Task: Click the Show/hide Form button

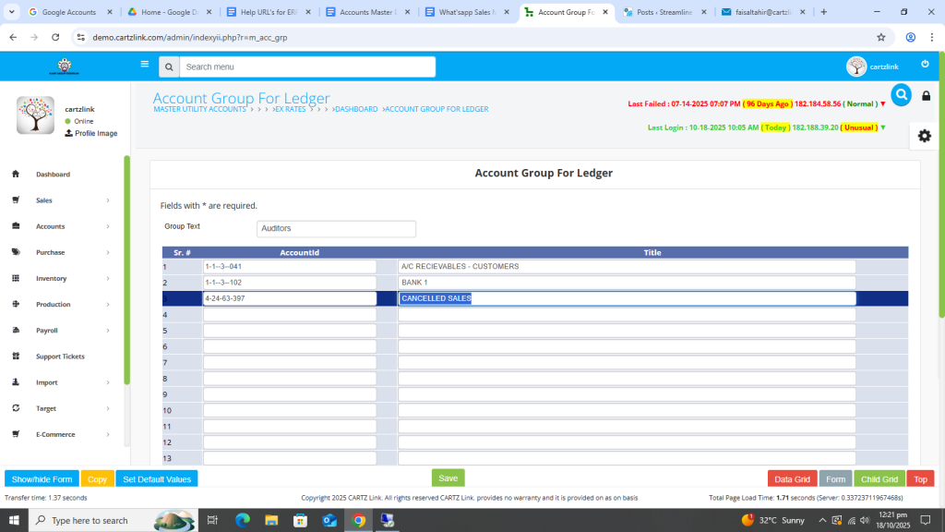Action: point(42,479)
